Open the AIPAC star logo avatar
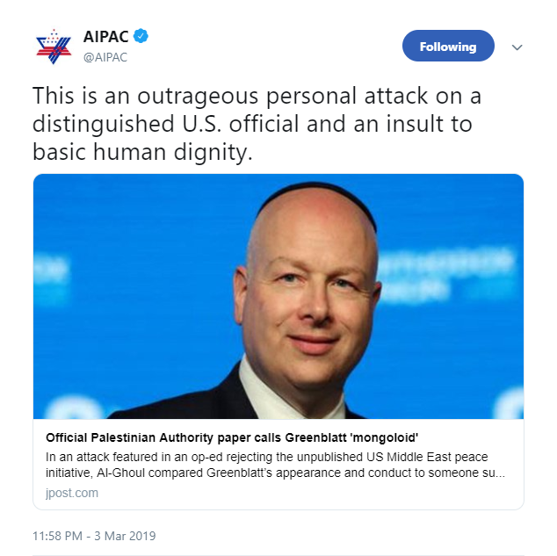The image size is (557, 556). [54, 47]
